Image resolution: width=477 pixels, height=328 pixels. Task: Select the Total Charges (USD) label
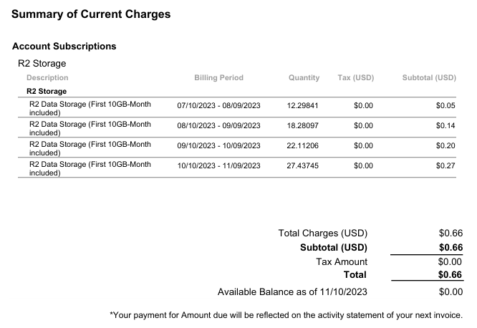322,233
